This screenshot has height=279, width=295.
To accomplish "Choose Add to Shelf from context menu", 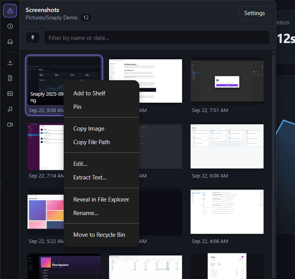I will [101, 93].
